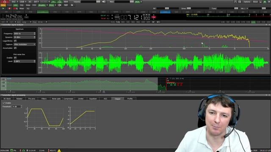The image size is (271, 152).
Task: Click the MEM button
Action: click(66, 2)
